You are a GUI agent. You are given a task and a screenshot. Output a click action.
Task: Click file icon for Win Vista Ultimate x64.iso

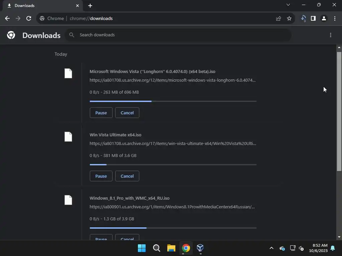(68, 137)
